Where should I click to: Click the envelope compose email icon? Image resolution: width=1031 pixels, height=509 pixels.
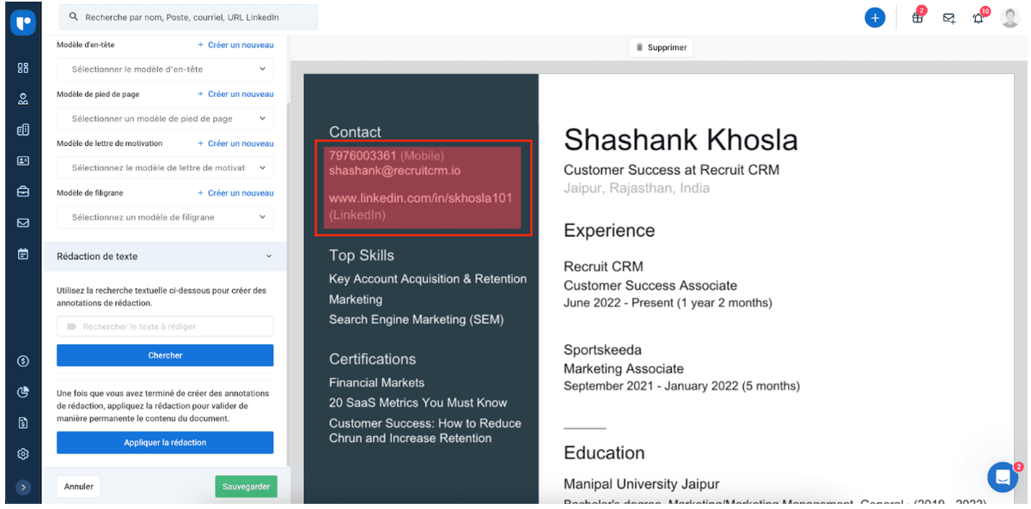point(949,18)
